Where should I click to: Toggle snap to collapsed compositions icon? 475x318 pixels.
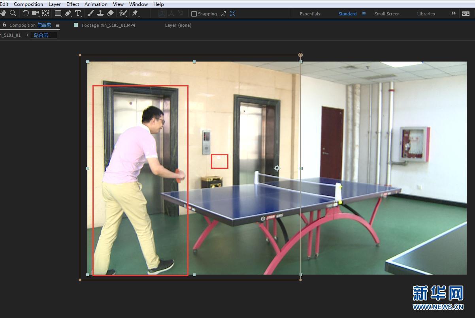pos(233,13)
